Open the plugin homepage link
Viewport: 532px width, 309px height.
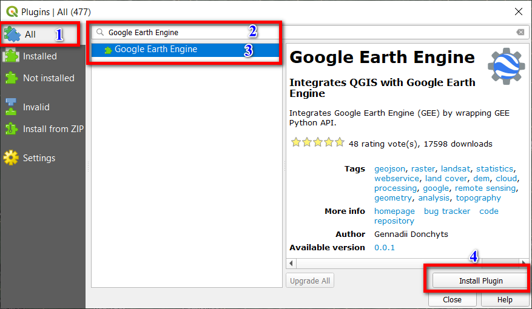394,211
